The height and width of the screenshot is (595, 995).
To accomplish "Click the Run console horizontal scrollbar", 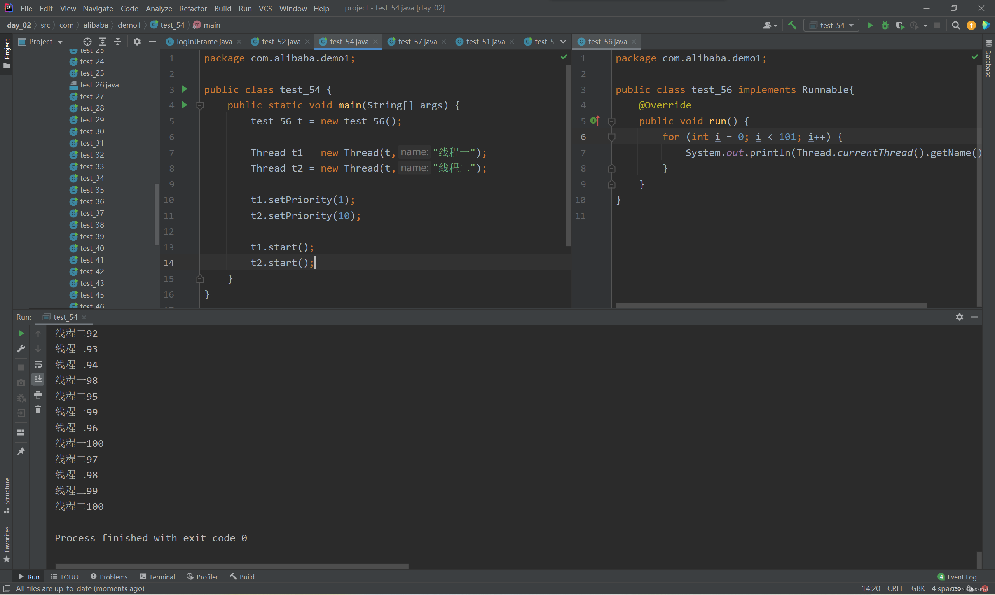I will click(x=232, y=567).
